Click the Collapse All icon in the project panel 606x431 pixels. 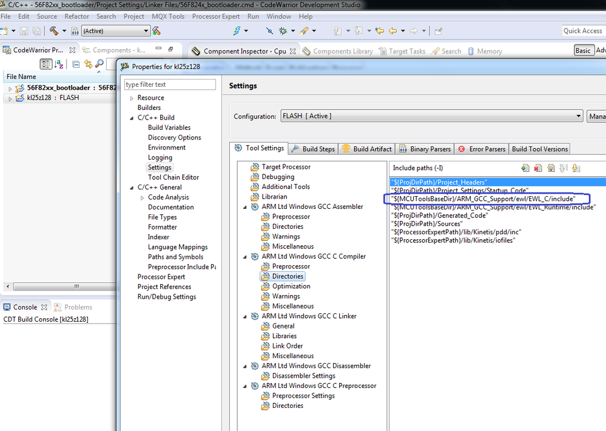pos(76,64)
